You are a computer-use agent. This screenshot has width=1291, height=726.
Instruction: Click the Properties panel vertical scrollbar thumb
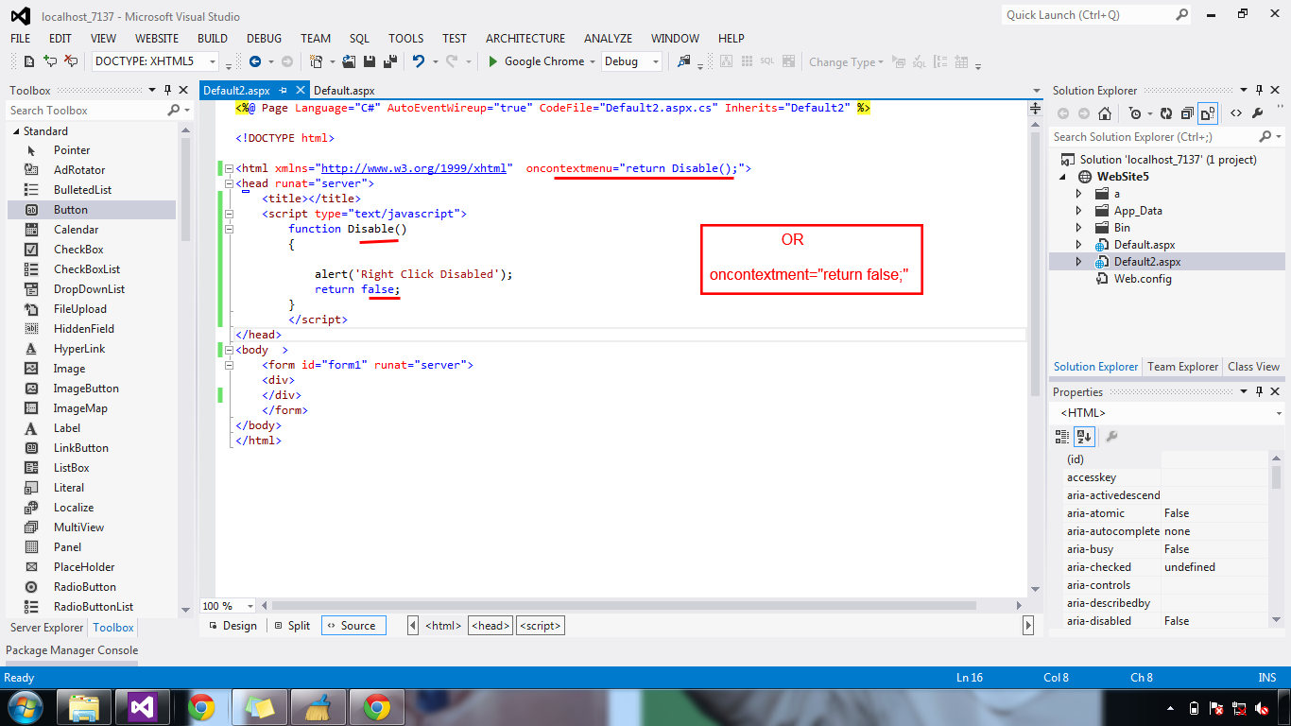[x=1276, y=477]
